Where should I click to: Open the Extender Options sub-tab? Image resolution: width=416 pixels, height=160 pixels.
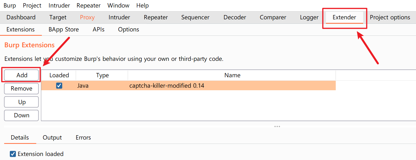[129, 29]
